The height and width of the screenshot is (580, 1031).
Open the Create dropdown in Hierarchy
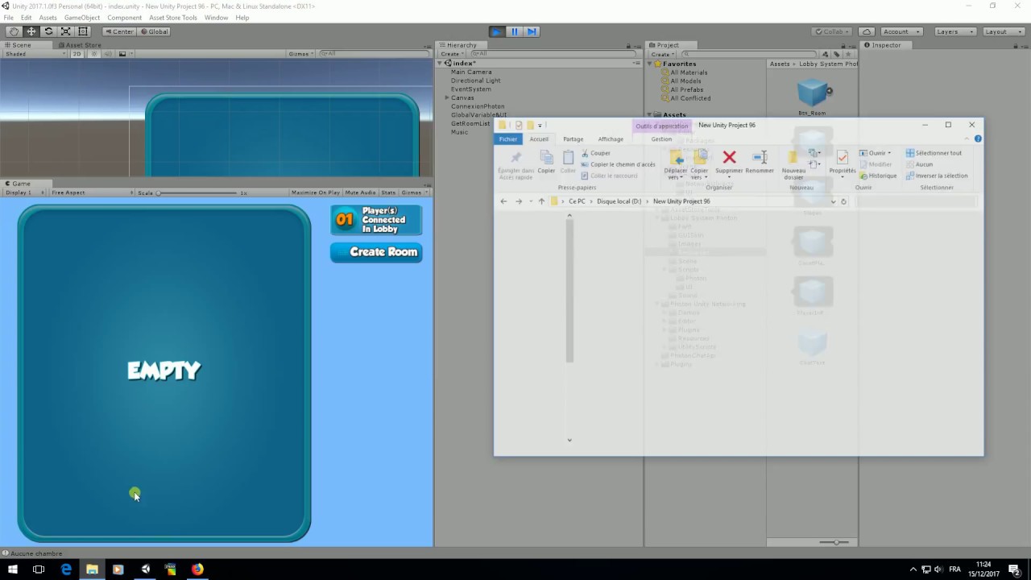point(452,54)
